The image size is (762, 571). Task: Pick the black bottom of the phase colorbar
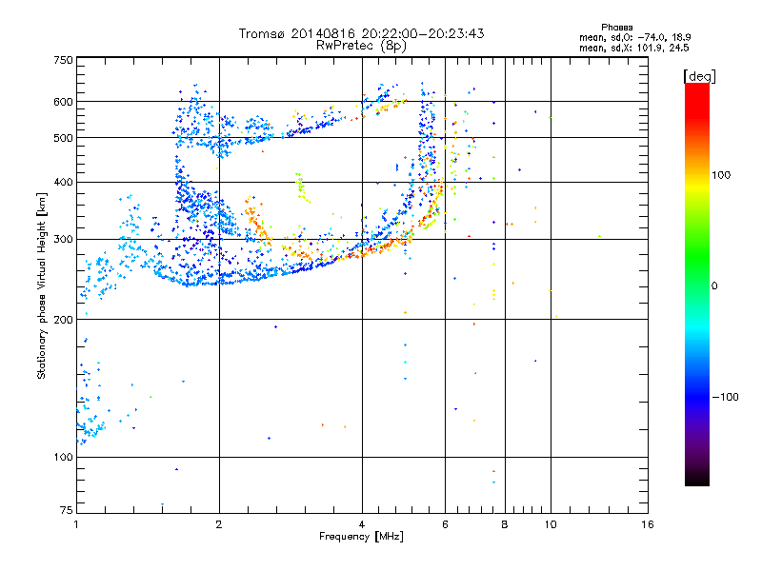(697, 479)
